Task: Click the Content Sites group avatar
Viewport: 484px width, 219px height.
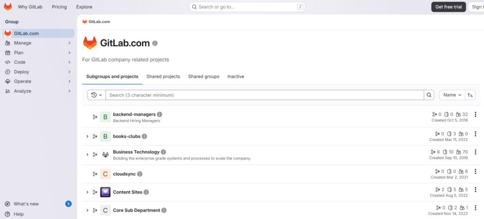Action: (x=105, y=192)
